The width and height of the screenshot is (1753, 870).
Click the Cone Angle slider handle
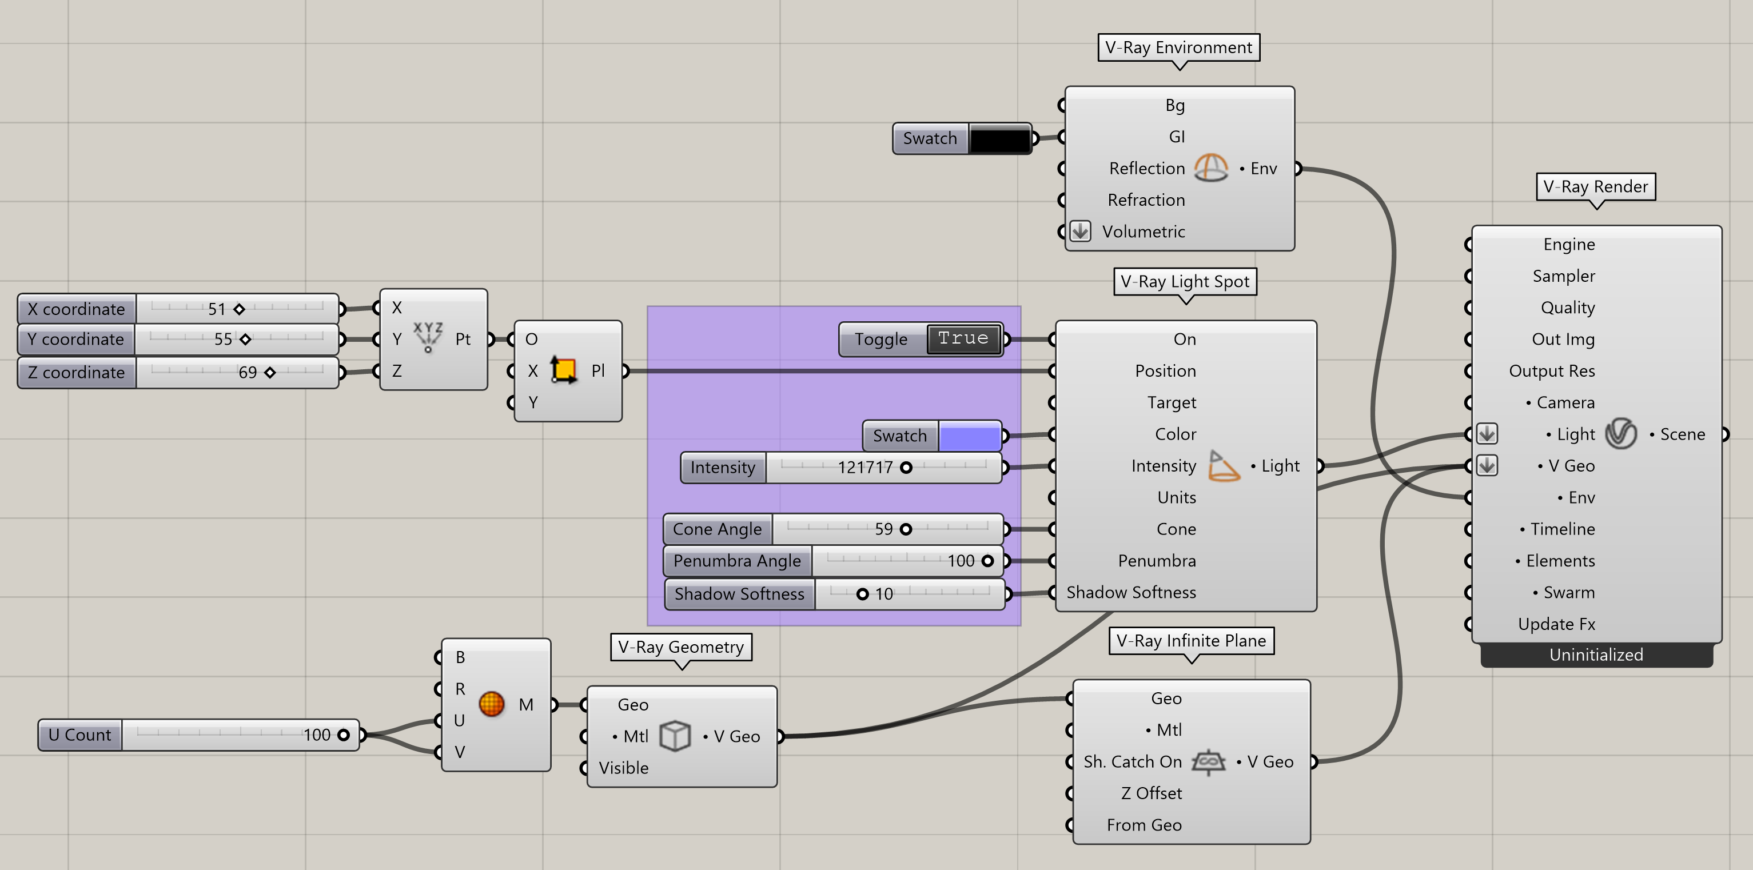(x=906, y=529)
